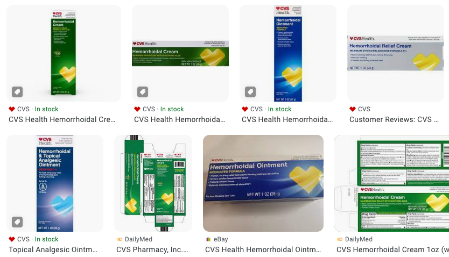This screenshot has height=257, width=449.
Task: Click the eBay favicon beside eBay source
Action: pyautogui.click(x=208, y=239)
